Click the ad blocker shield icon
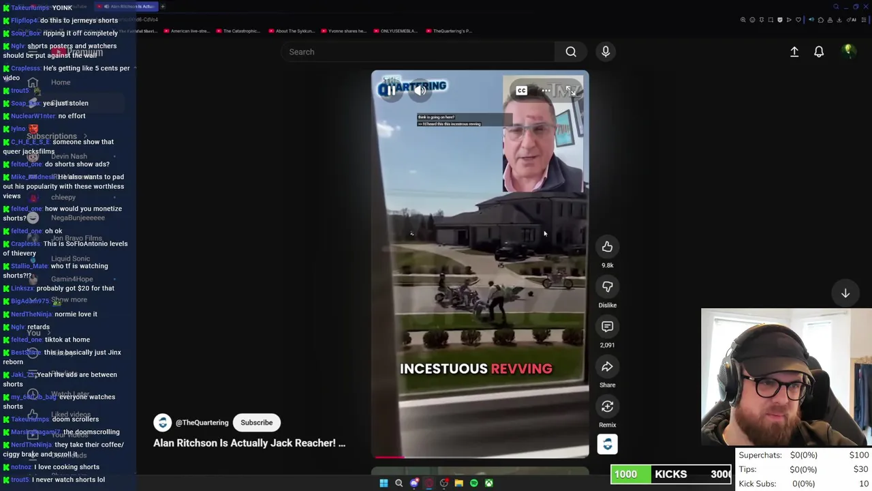This screenshot has width=872, height=491. tap(780, 20)
